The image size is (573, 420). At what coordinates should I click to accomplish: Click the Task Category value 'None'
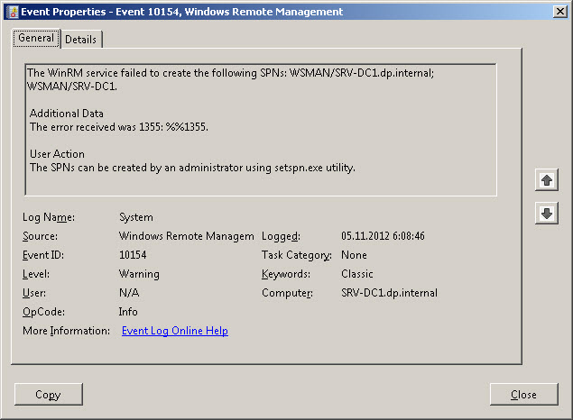point(354,255)
